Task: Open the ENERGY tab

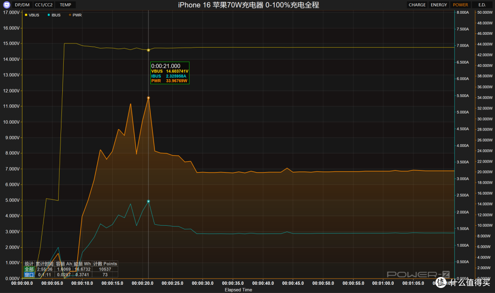Action: point(439,5)
